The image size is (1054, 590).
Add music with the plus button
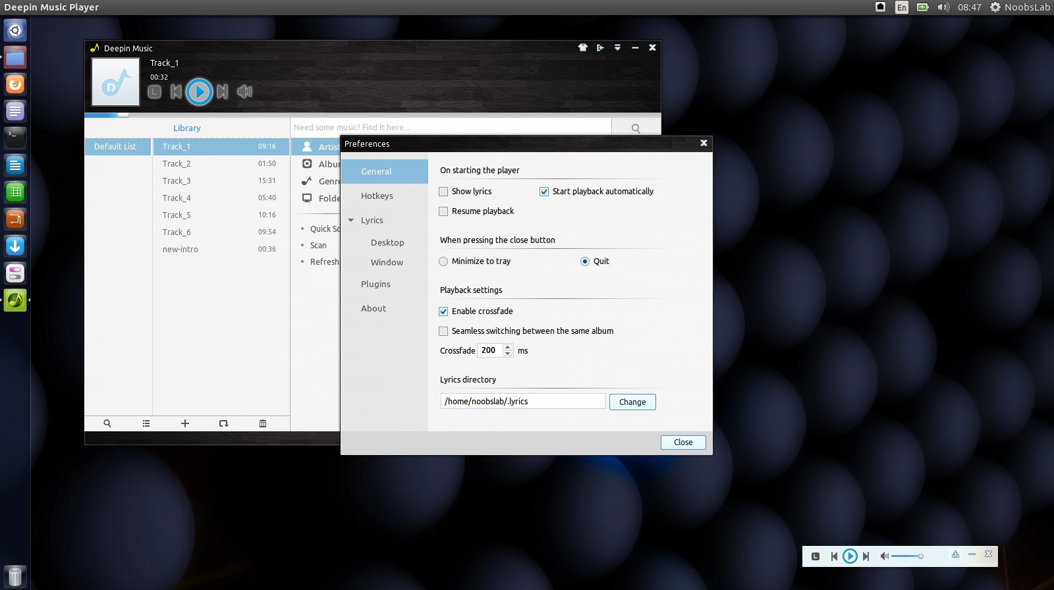tap(185, 423)
